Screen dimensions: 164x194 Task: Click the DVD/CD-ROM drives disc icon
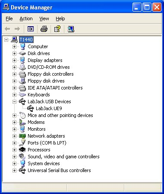tap(22, 67)
